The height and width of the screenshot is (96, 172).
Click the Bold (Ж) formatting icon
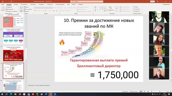(x=35, y=11)
